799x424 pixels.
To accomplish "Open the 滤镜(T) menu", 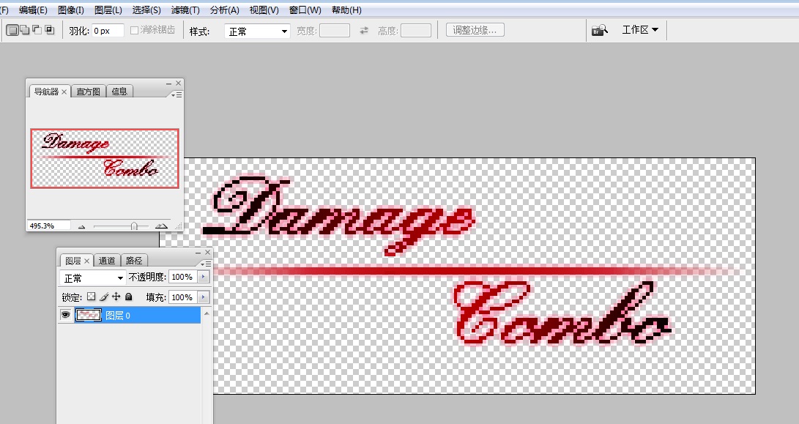I will tap(185, 10).
